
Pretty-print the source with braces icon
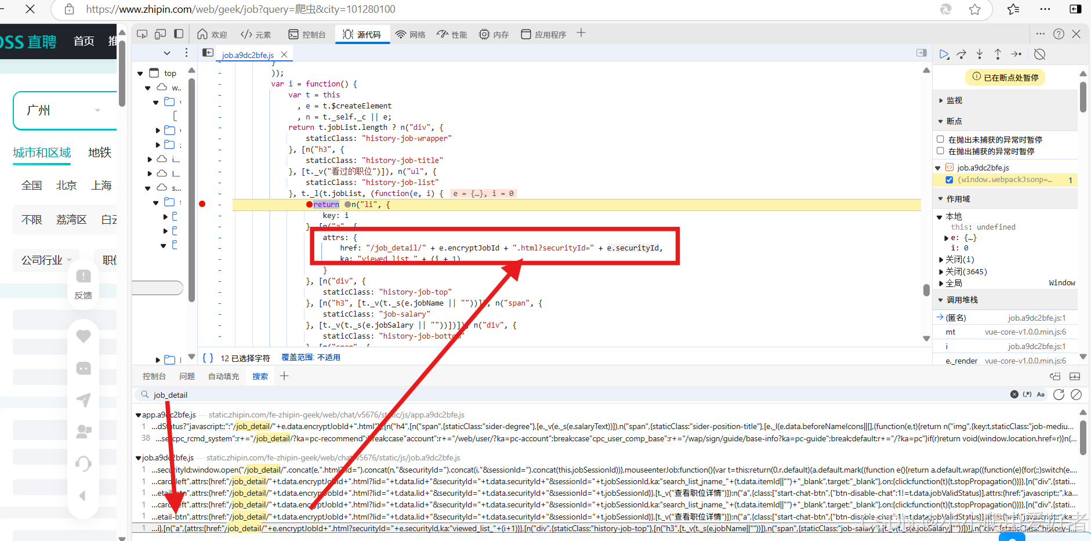pyautogui.click(x=208, y=358)
